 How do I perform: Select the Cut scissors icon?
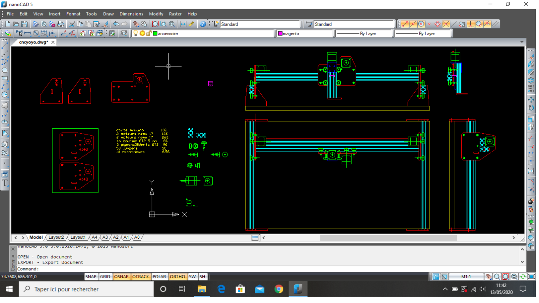(71, 24)
